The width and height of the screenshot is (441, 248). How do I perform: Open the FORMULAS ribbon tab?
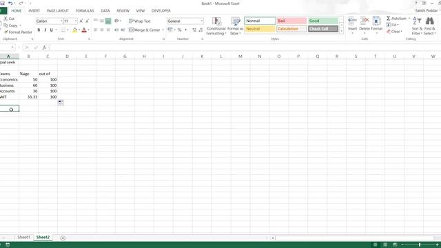tap(85, 11)
